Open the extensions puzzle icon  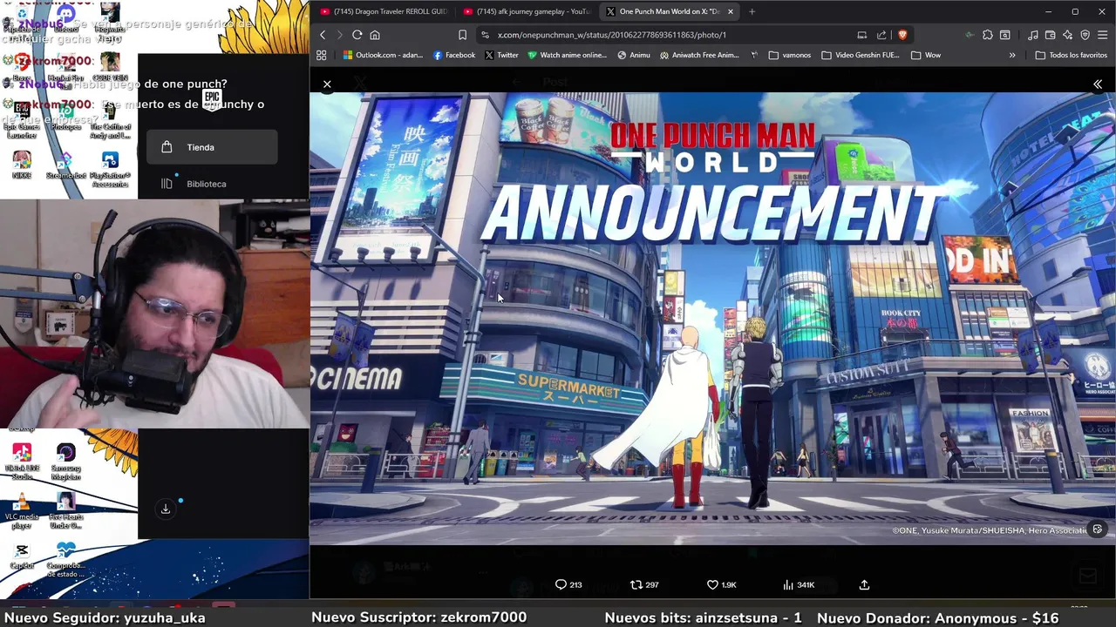[987, 35]
